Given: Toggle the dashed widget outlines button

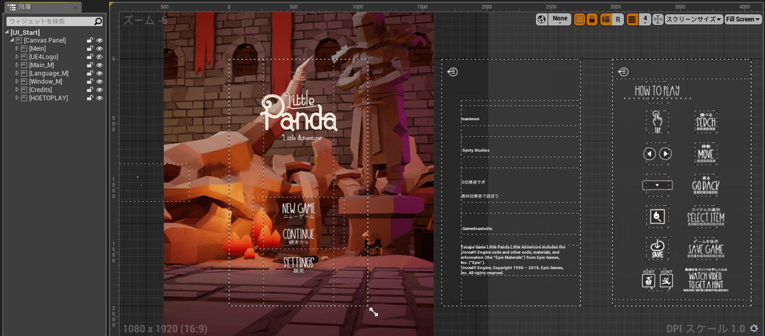Looking at the screenshot, I should (x=579, y=20).
